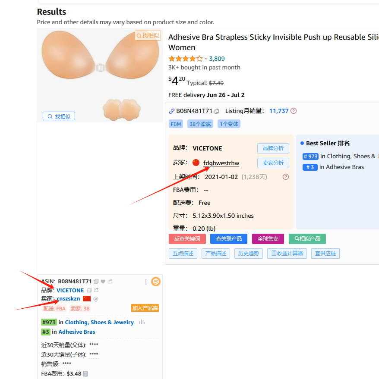Open the 3,809 ratings link
Viewport: 379px width, 379px height.
(217, 59)
